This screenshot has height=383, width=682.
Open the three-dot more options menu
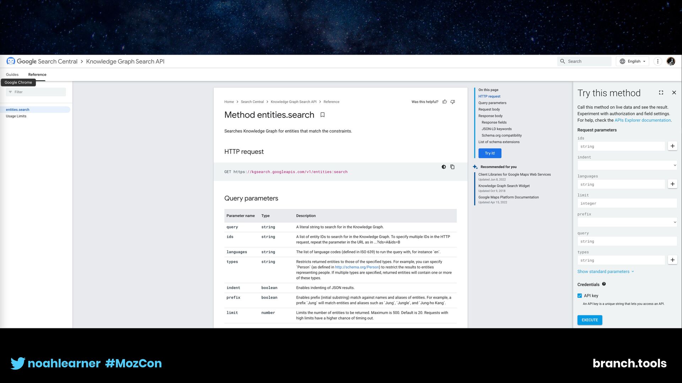tap(657, 61)
